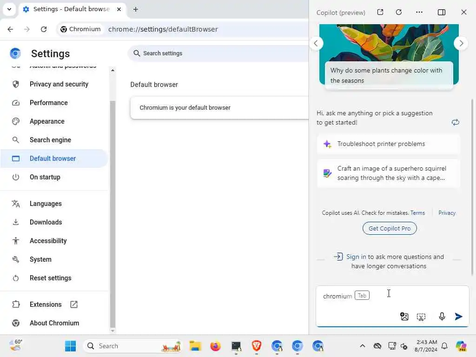Viewport: 476px width, 357px height.
Task: Go back using browser back arrow
Action: click(x=10, y=29)
